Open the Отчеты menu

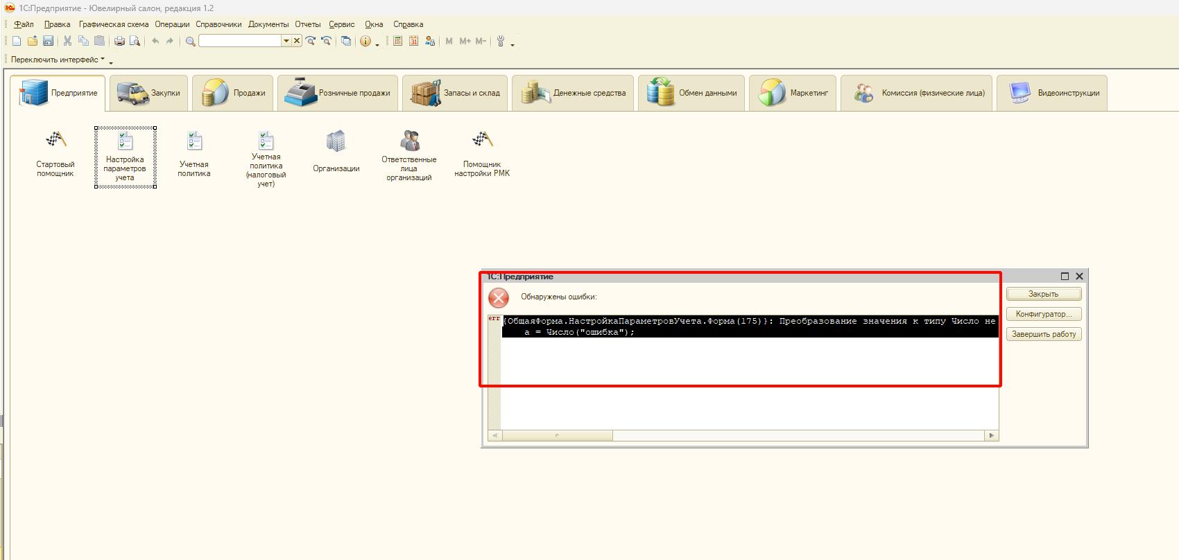tap(308, 24)
